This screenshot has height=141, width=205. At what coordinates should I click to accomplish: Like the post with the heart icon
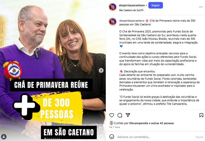tap(112, 115)
